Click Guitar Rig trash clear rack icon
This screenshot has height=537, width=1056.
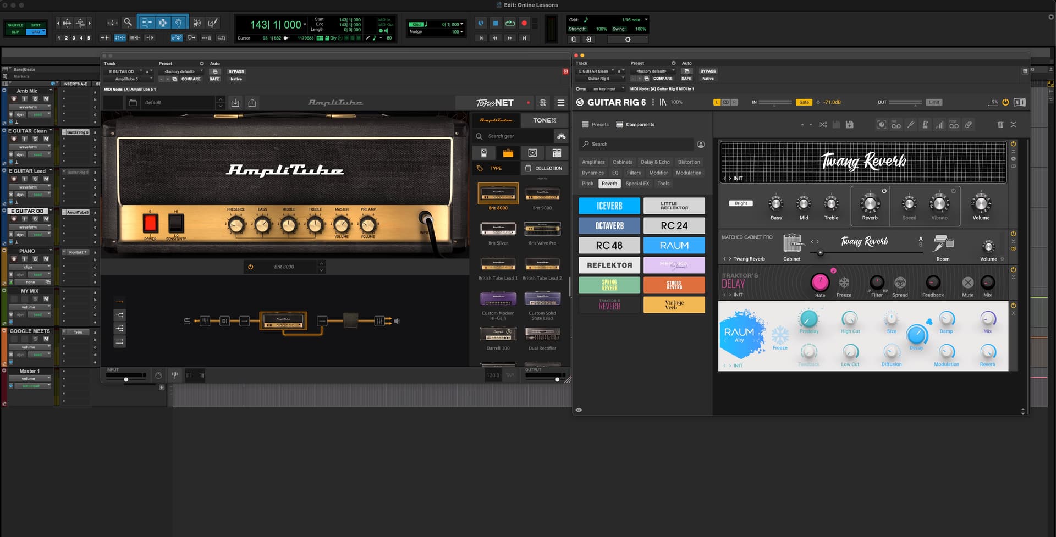1000,125
